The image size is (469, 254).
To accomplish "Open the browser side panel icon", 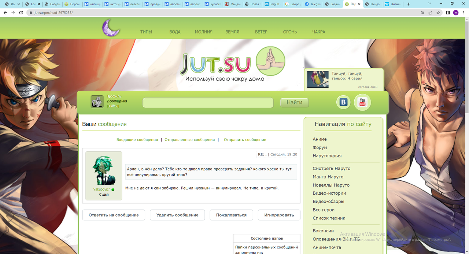I will tap(448, 12).
